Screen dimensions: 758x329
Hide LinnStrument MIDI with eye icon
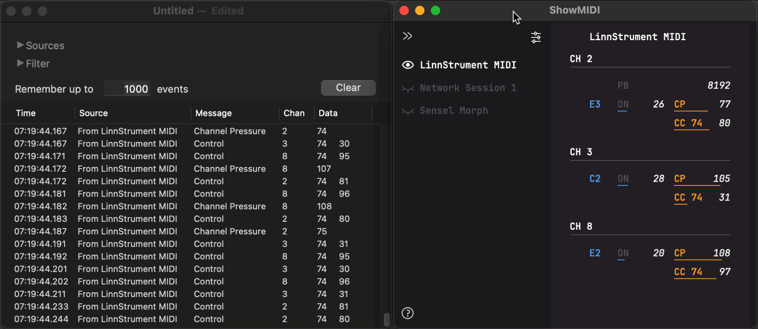point(408,65)
